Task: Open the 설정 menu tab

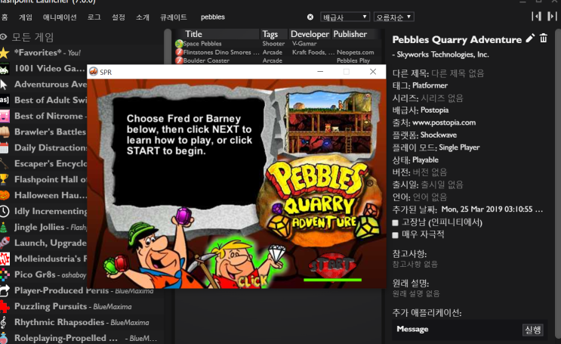Action: click(119, 17)
